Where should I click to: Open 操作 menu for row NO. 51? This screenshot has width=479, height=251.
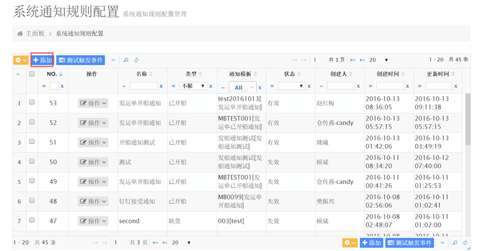click(x=93, y=142)
